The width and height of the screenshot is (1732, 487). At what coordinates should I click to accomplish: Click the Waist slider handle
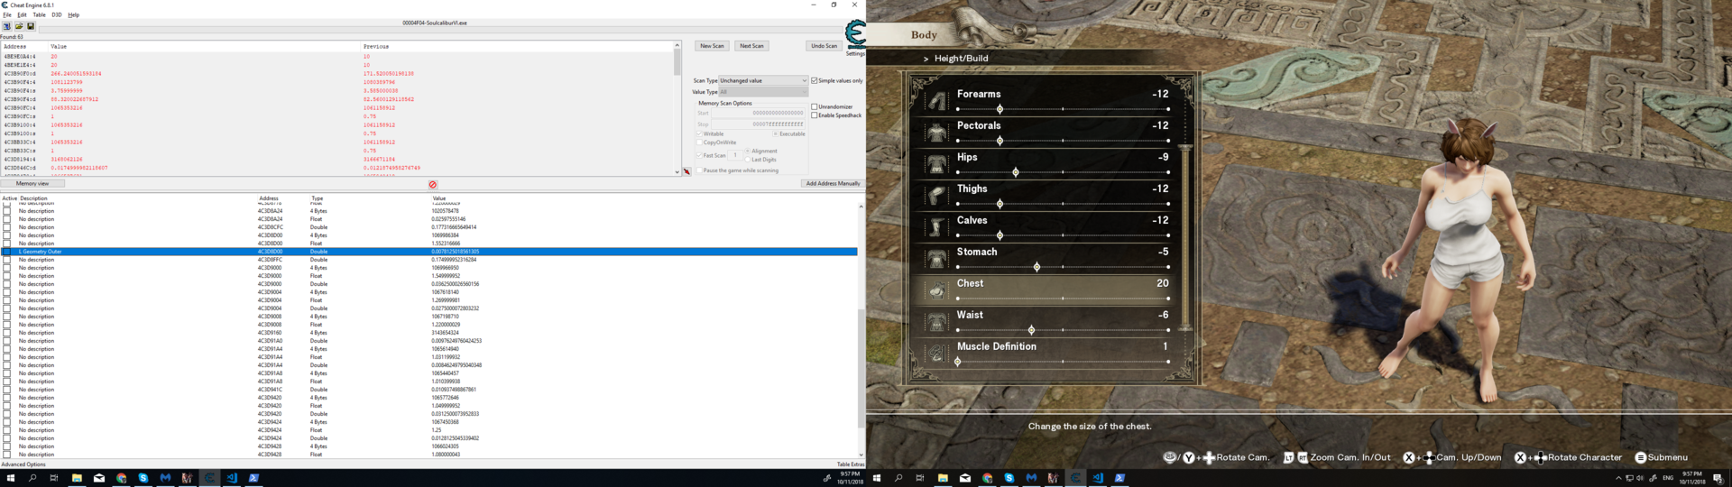(x=1031, y=330)
